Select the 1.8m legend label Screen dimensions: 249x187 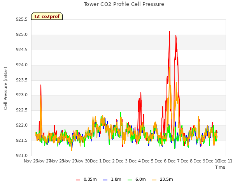tap(116, 179)
